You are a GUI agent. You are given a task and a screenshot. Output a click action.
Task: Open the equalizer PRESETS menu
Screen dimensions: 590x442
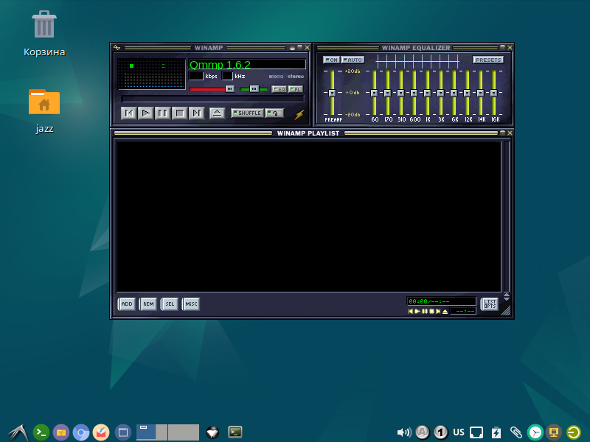(x=488, y=60)
